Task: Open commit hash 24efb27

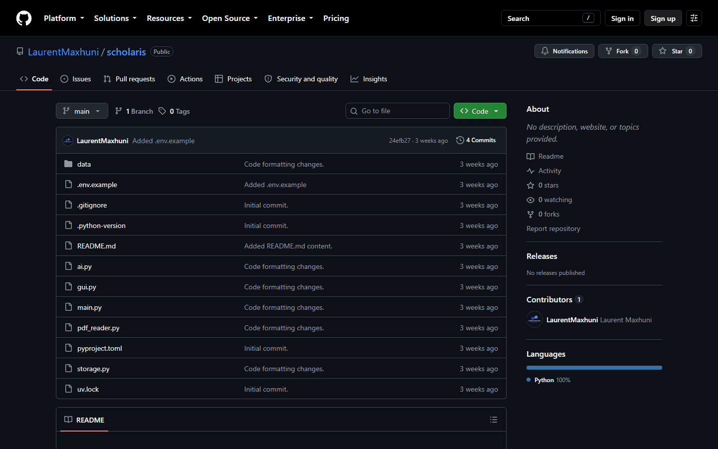Action: point(400,141)
